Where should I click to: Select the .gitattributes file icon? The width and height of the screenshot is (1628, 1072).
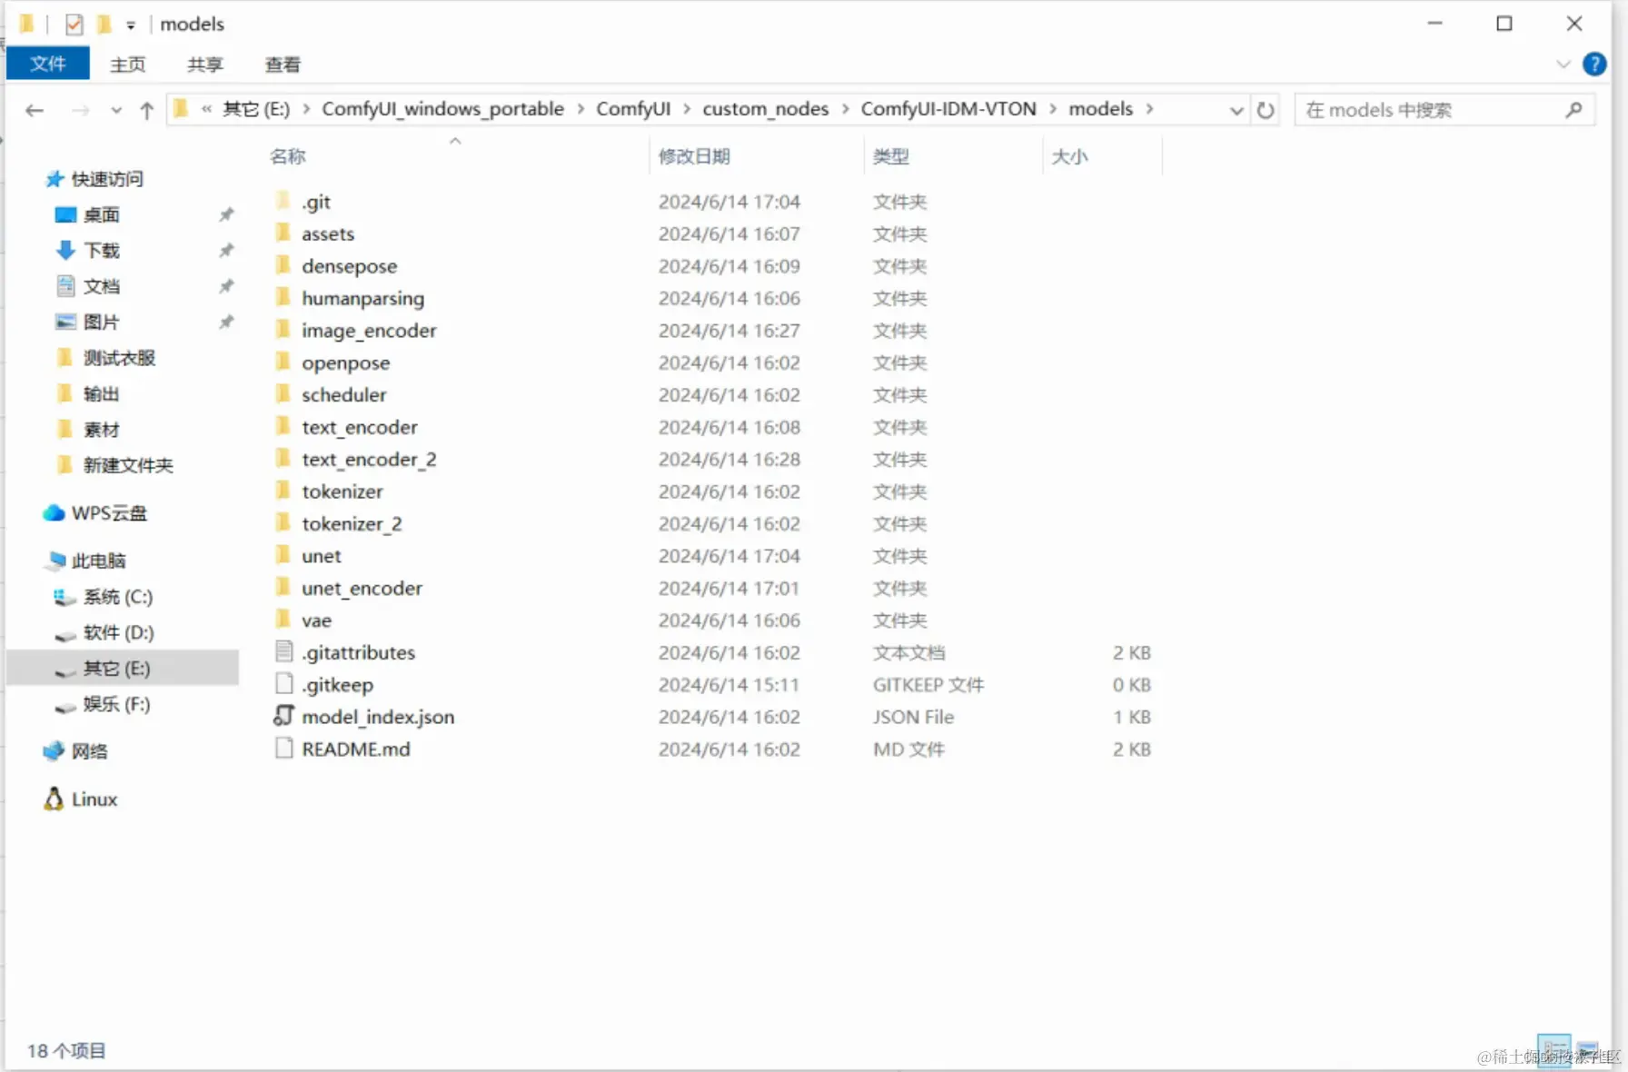coord(283,651)
